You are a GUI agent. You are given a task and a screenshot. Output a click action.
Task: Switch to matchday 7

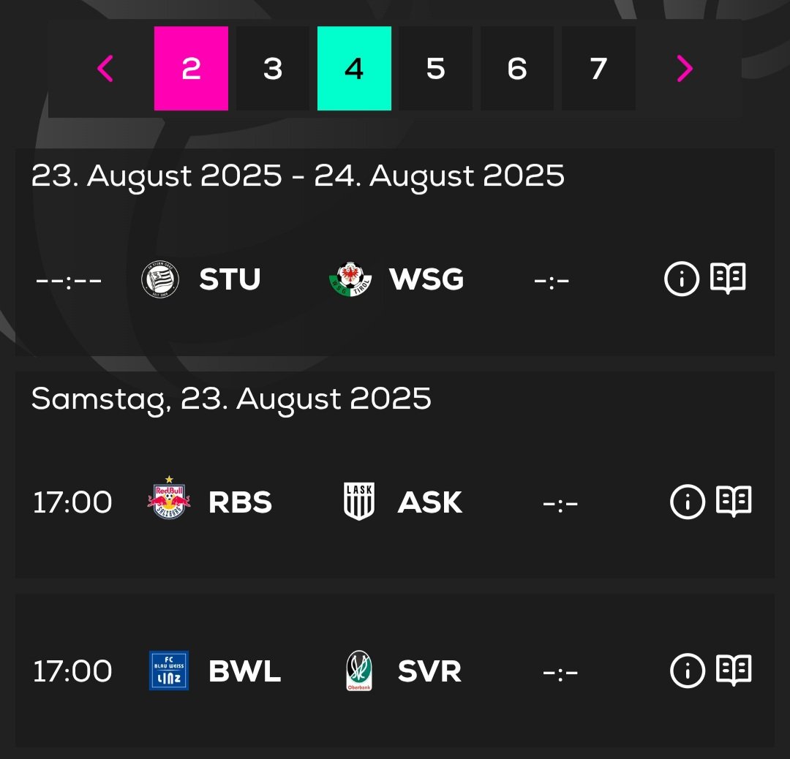tap(598, 69)
